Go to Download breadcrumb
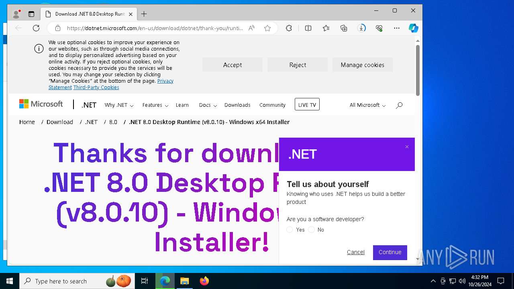514x289 pixels. tap(60, 122)
